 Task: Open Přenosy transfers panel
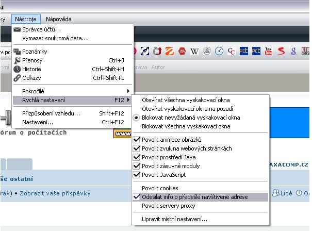(x=32, y=60)
